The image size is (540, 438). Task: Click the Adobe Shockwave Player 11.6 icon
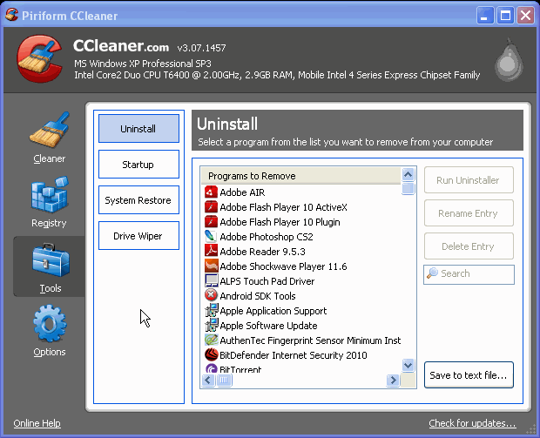[x=211, y=266]
